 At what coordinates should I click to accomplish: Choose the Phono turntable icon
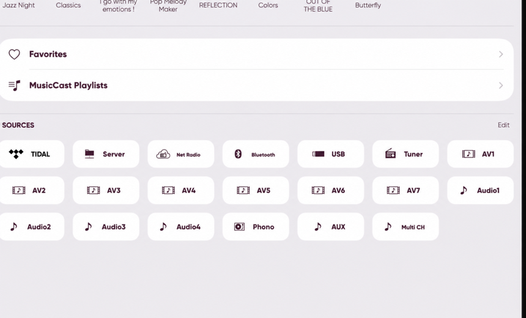(239, 227)
